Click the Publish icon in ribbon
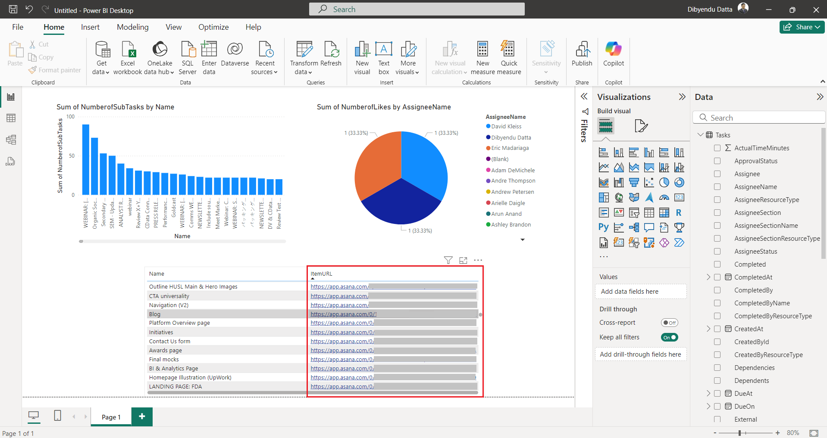This screenshot has height=438, width=827. [582, 50]
